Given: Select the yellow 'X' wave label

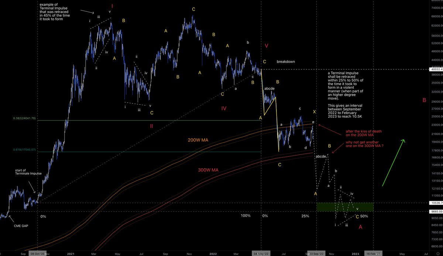Looking at the screenshot, I should 315,112.
